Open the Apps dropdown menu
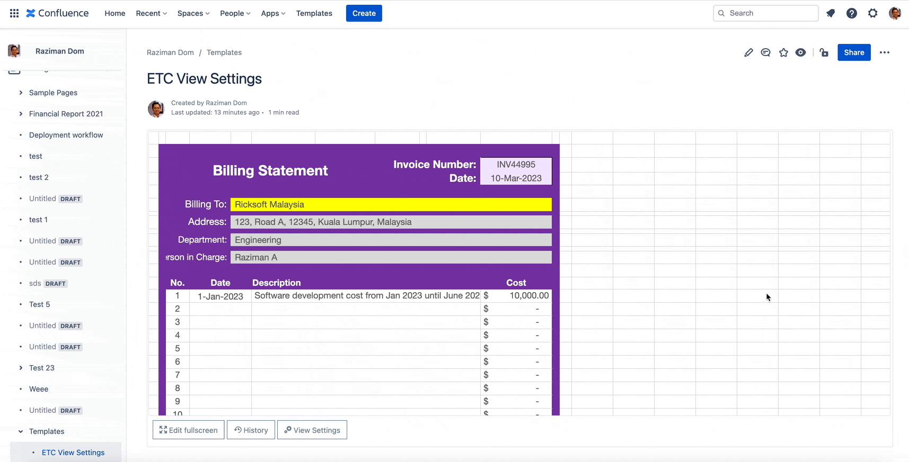This screenshot has height=462, width=909. pos(273,13)
